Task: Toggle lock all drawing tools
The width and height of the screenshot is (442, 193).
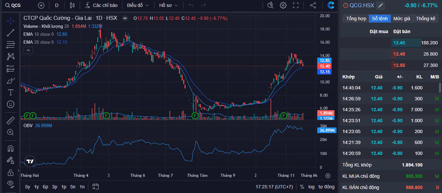Action: tap(11, 172)
